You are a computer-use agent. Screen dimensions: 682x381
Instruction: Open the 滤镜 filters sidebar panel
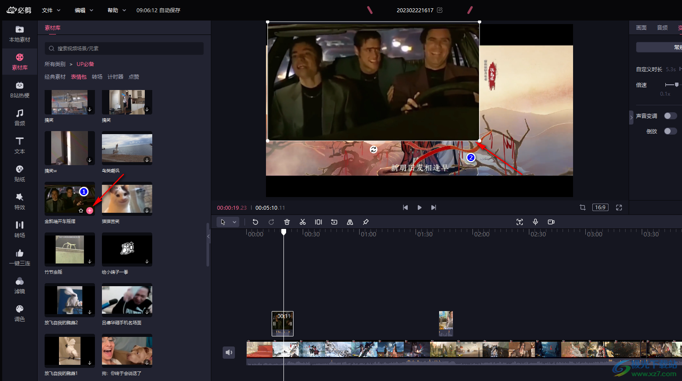[20, 286]
